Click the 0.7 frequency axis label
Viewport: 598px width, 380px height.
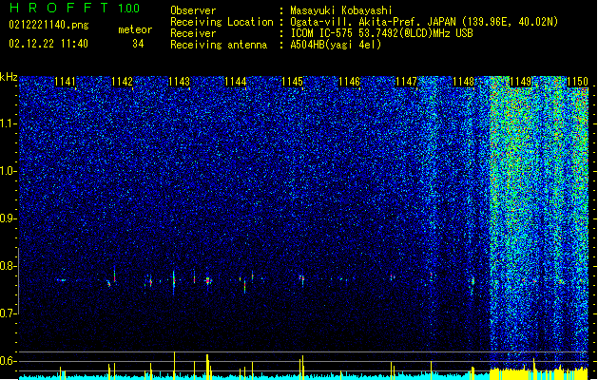9,313
